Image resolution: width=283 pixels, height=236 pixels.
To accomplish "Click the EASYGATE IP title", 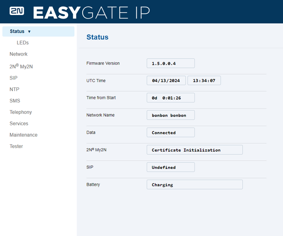I will point(92,12).
